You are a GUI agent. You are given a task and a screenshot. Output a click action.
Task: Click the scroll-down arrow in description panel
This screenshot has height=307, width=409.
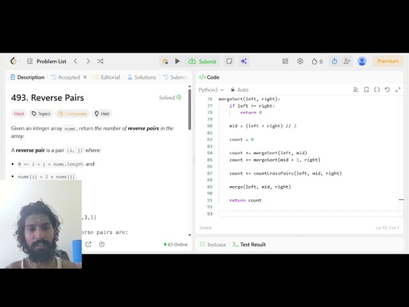point(190,235)
